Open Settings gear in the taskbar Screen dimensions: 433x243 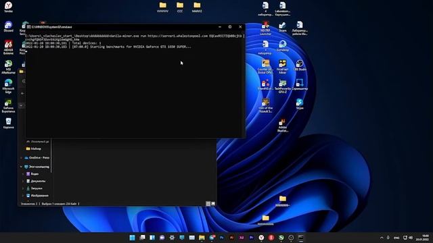point(172,238)
